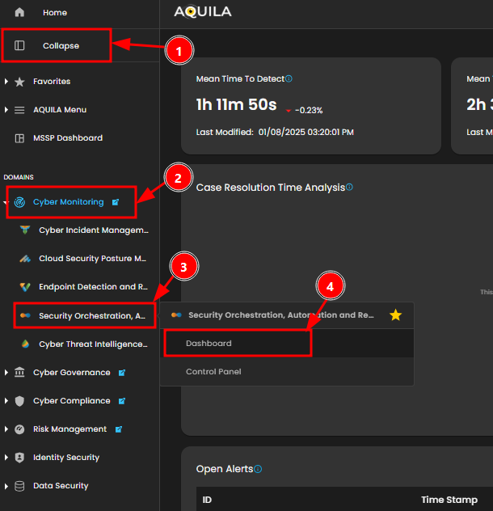The width and height of the screenshot is (493, 511).
Task: Expand the Cyber Governance domain
Action: click(6, 373)
